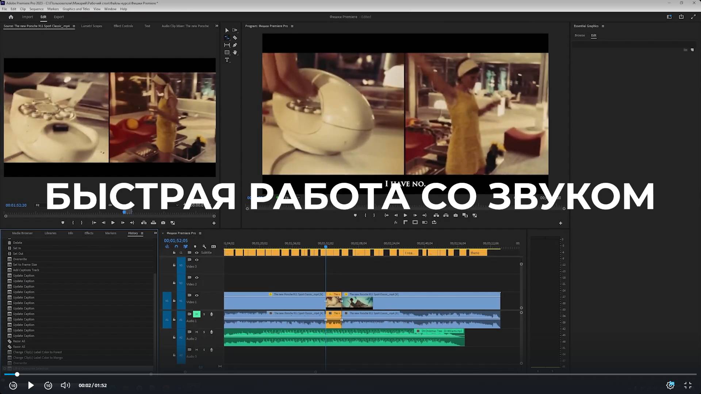Expand hidden source panel tabs chevron
Image resolution: width=701 pixels, height=394 pixels.
click(217, 26)
